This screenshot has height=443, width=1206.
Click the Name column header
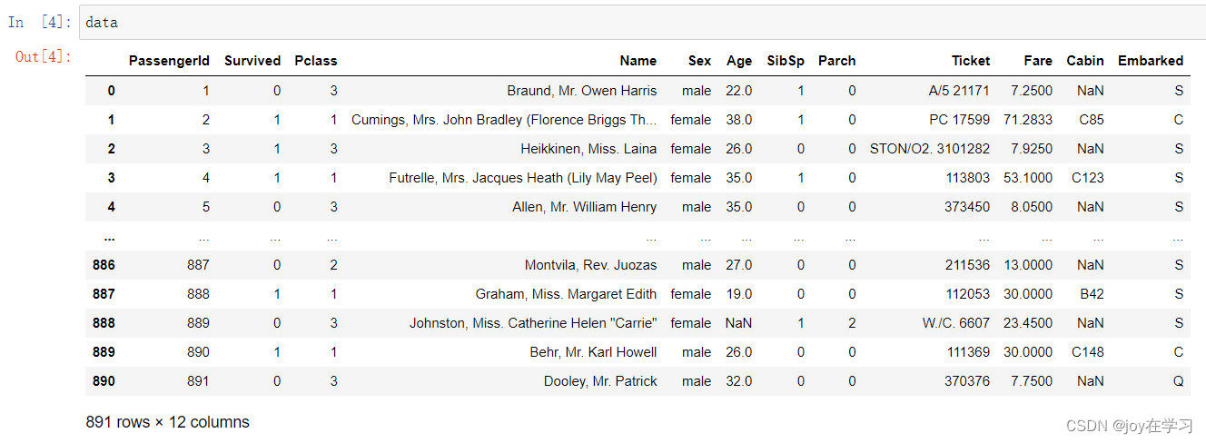[638, 61]
